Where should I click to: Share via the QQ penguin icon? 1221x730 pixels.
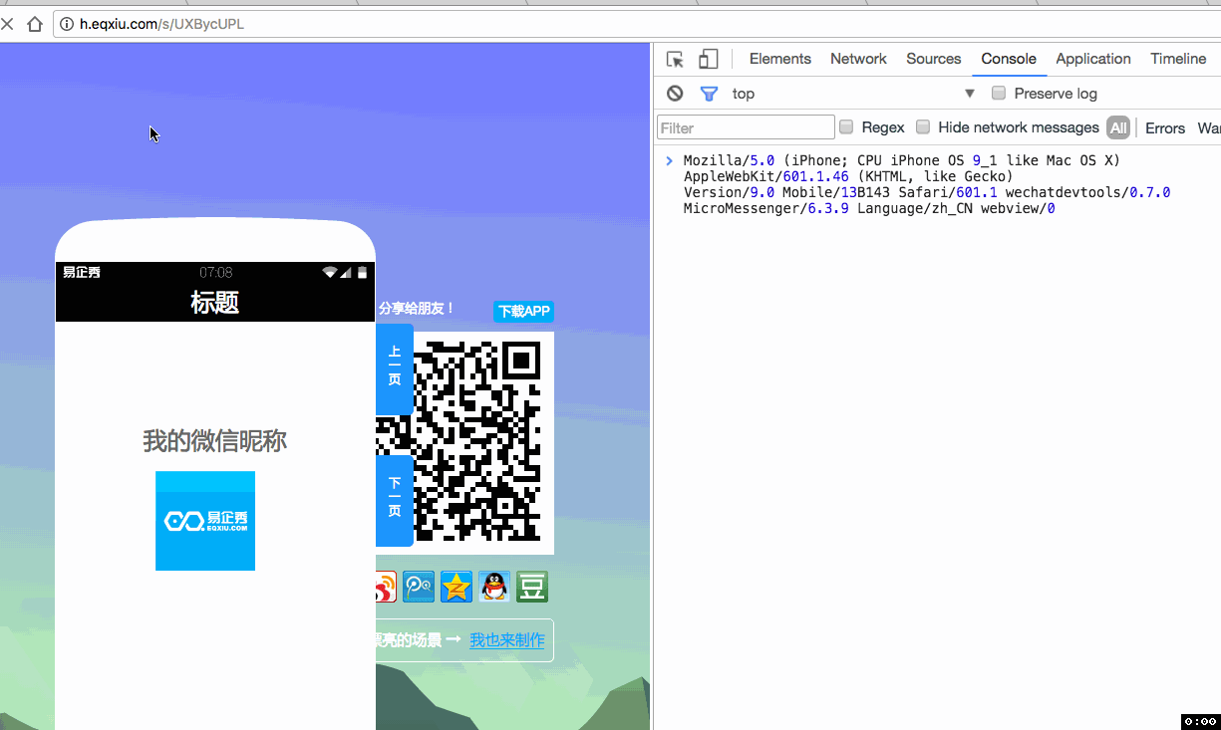[x=494, y=588]
